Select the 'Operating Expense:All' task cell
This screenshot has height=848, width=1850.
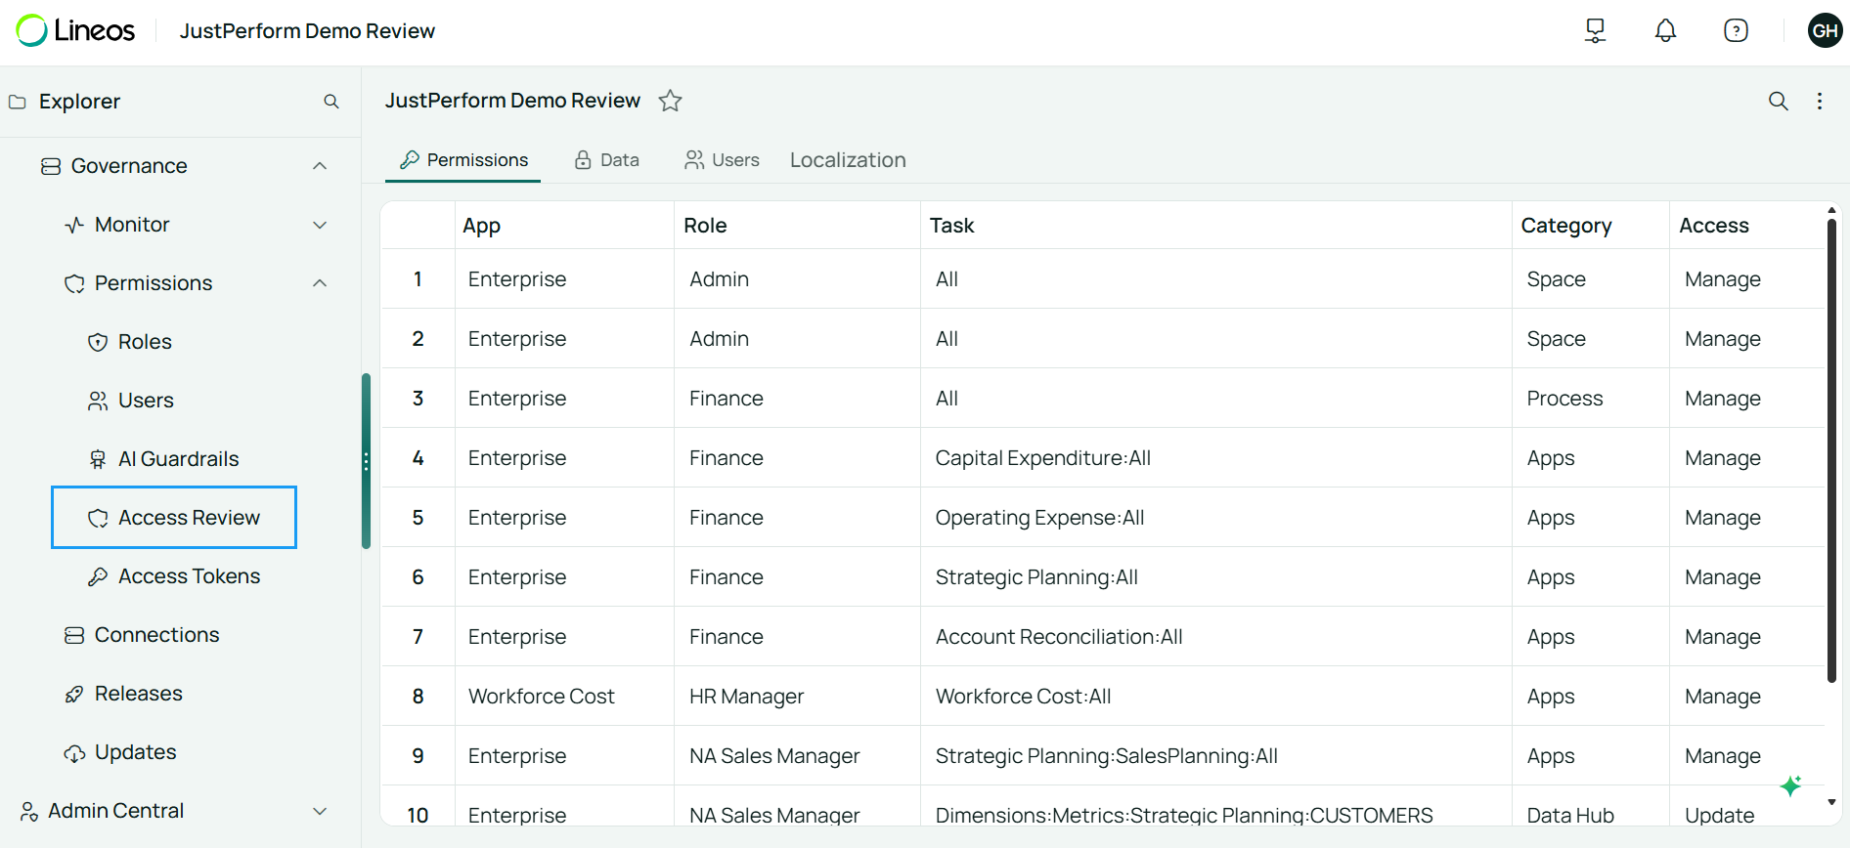pyautogui.click(x=1216, y=518)
